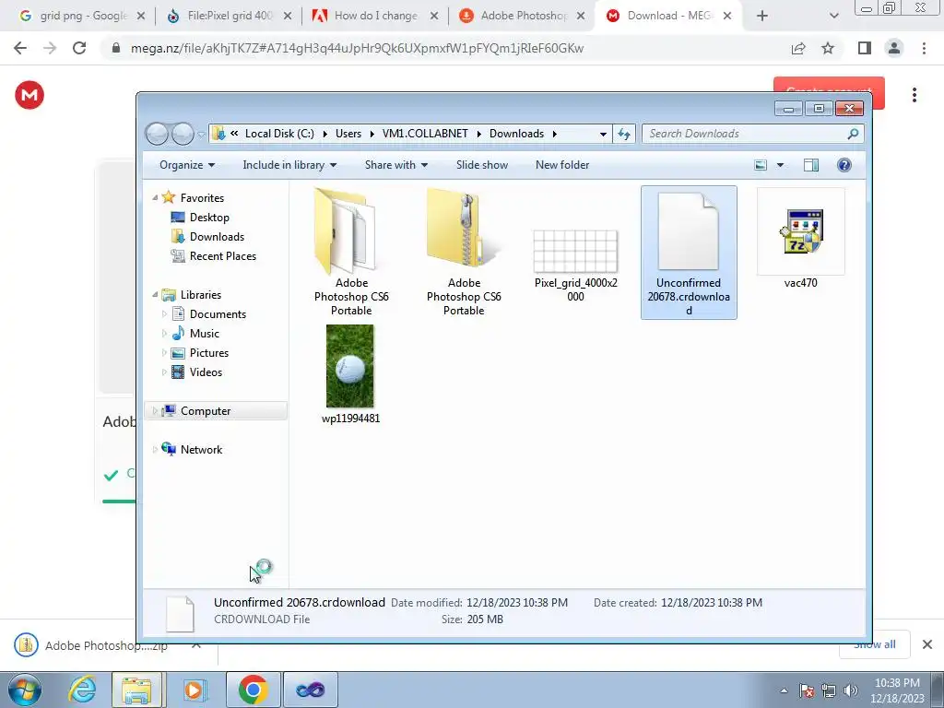Click the change view icon in Explorer toolbar
The height and width of the screenshot is (708, 944).
point(761,165)
